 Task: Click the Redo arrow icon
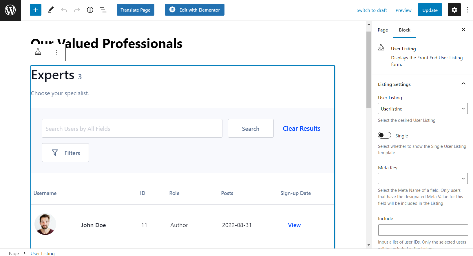(x=77, y=10)
